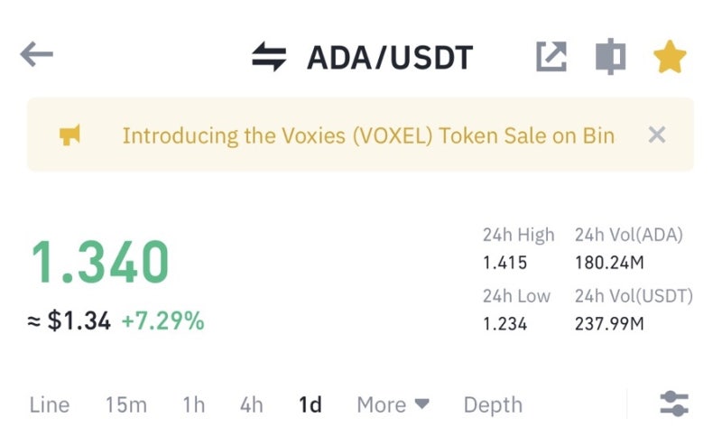Select the 1d chart interval

(310, 405)
